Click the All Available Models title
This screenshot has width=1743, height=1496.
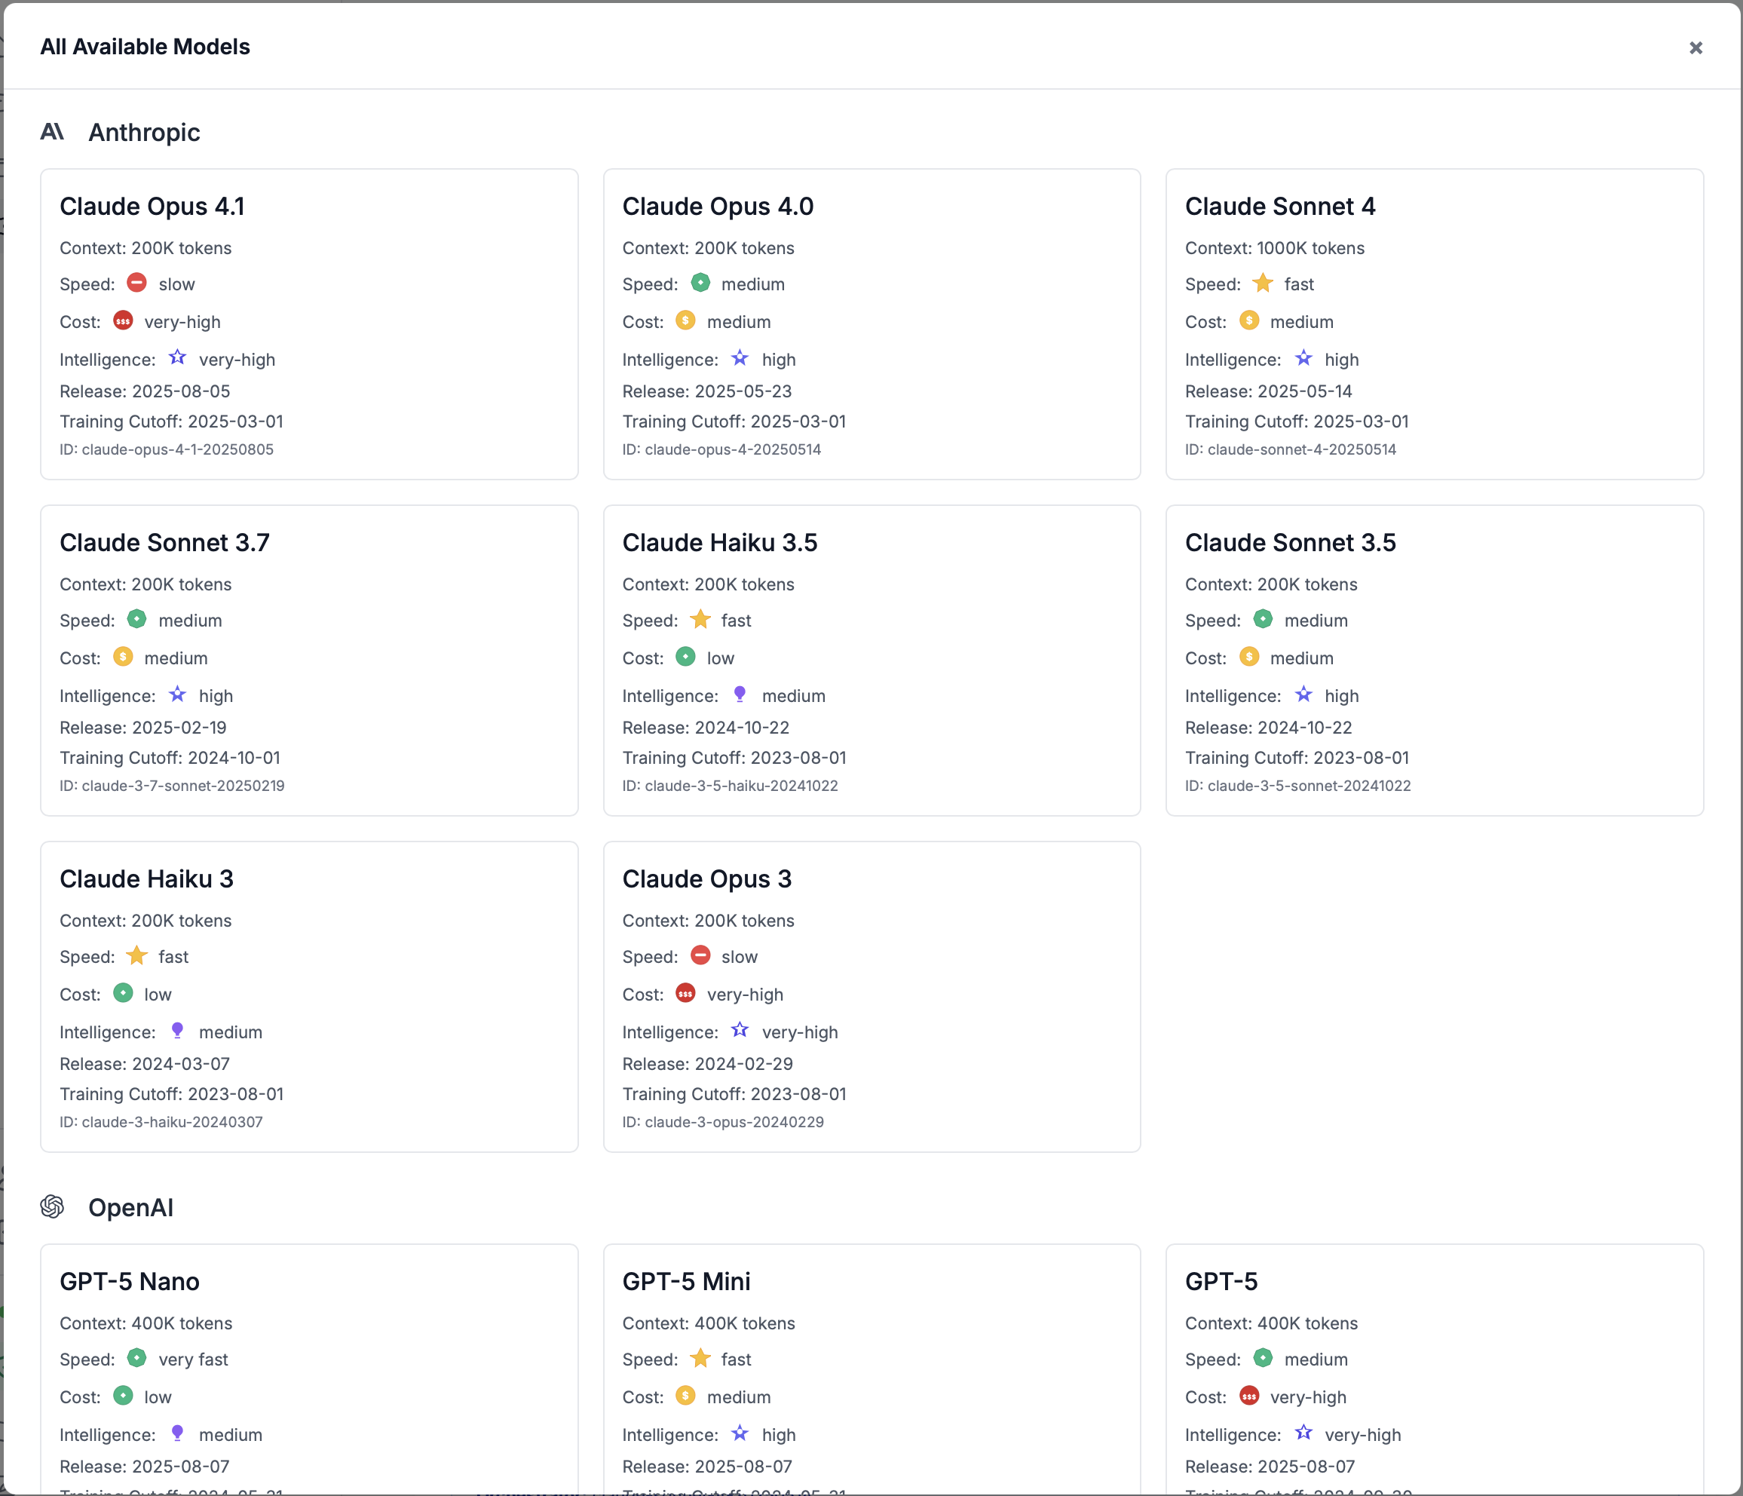[145, 47]
